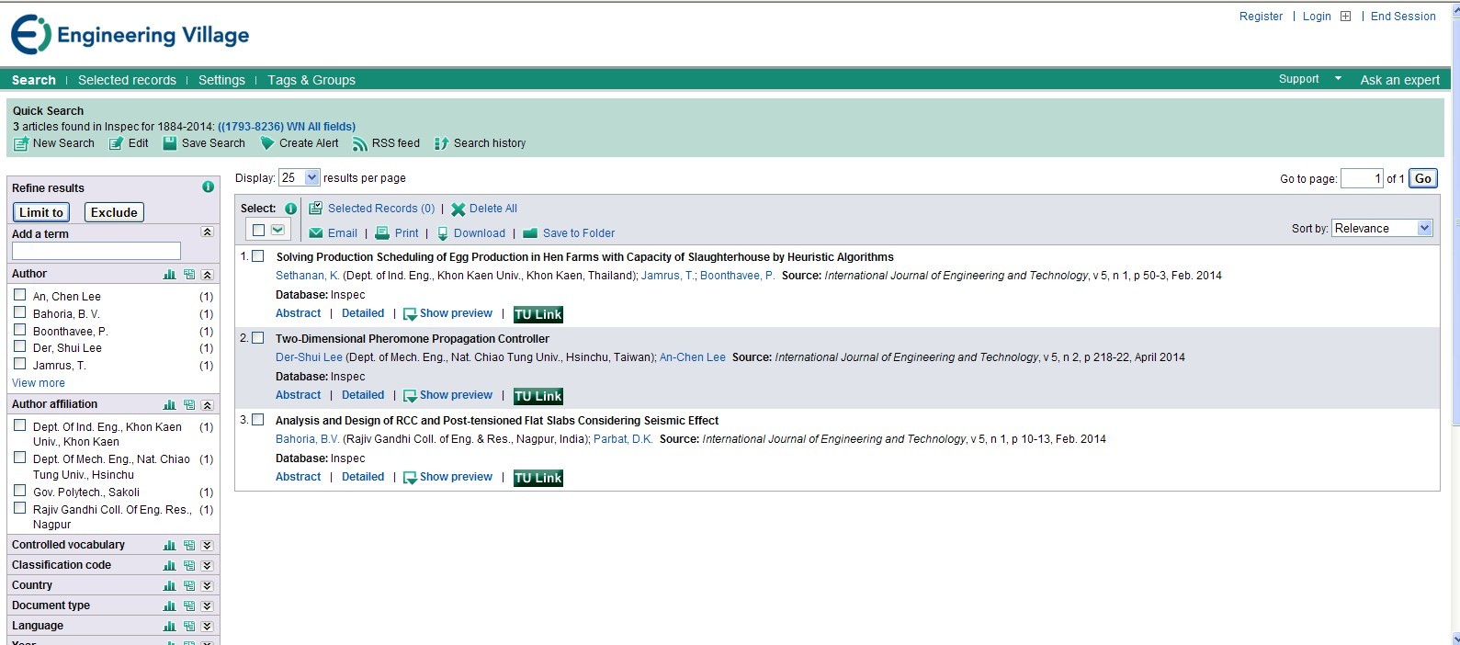Click the Exclude button

click(x=114, y=212)
